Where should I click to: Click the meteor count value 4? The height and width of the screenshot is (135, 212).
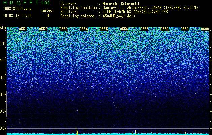point(48,16)
